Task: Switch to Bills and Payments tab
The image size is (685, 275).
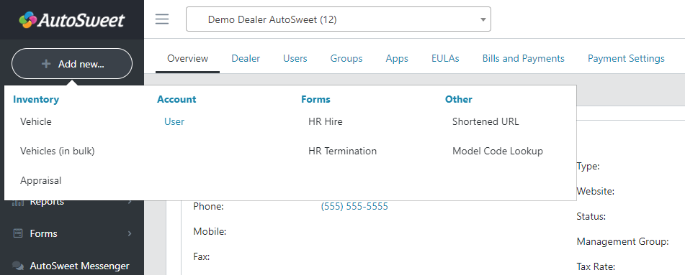Action: [x=524, y=58]
